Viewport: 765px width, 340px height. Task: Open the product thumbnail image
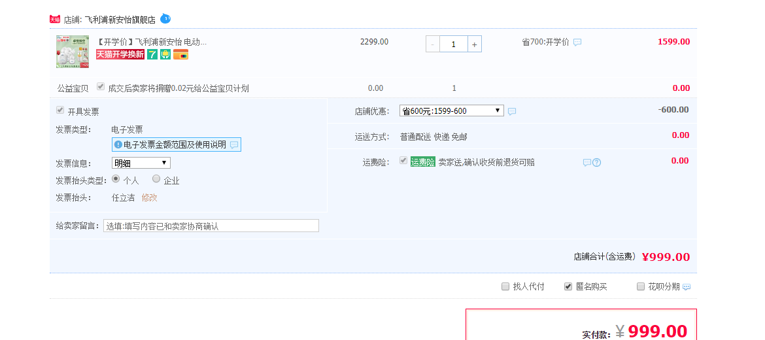pos(73,51)
